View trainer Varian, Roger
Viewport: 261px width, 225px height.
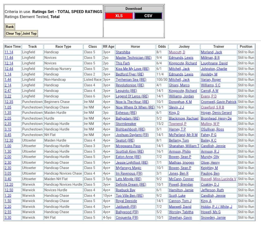coord(211,80)
